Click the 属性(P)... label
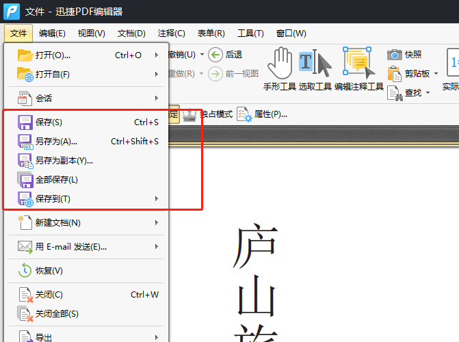 point(270,114)
